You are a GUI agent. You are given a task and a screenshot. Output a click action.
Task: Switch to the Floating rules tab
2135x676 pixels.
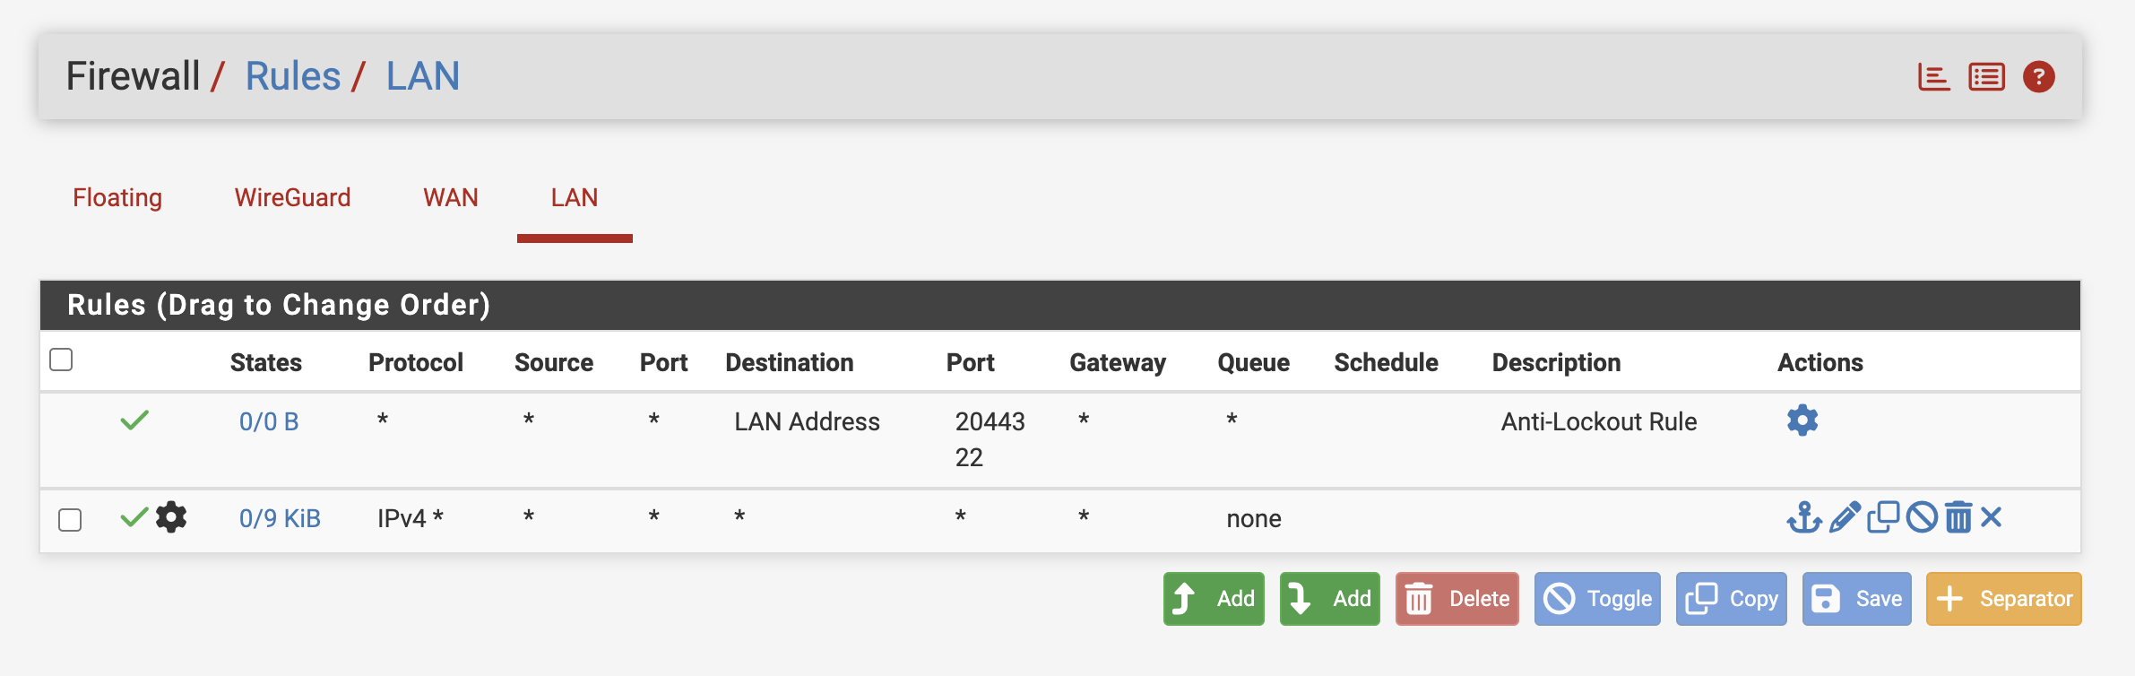[117, 197]
